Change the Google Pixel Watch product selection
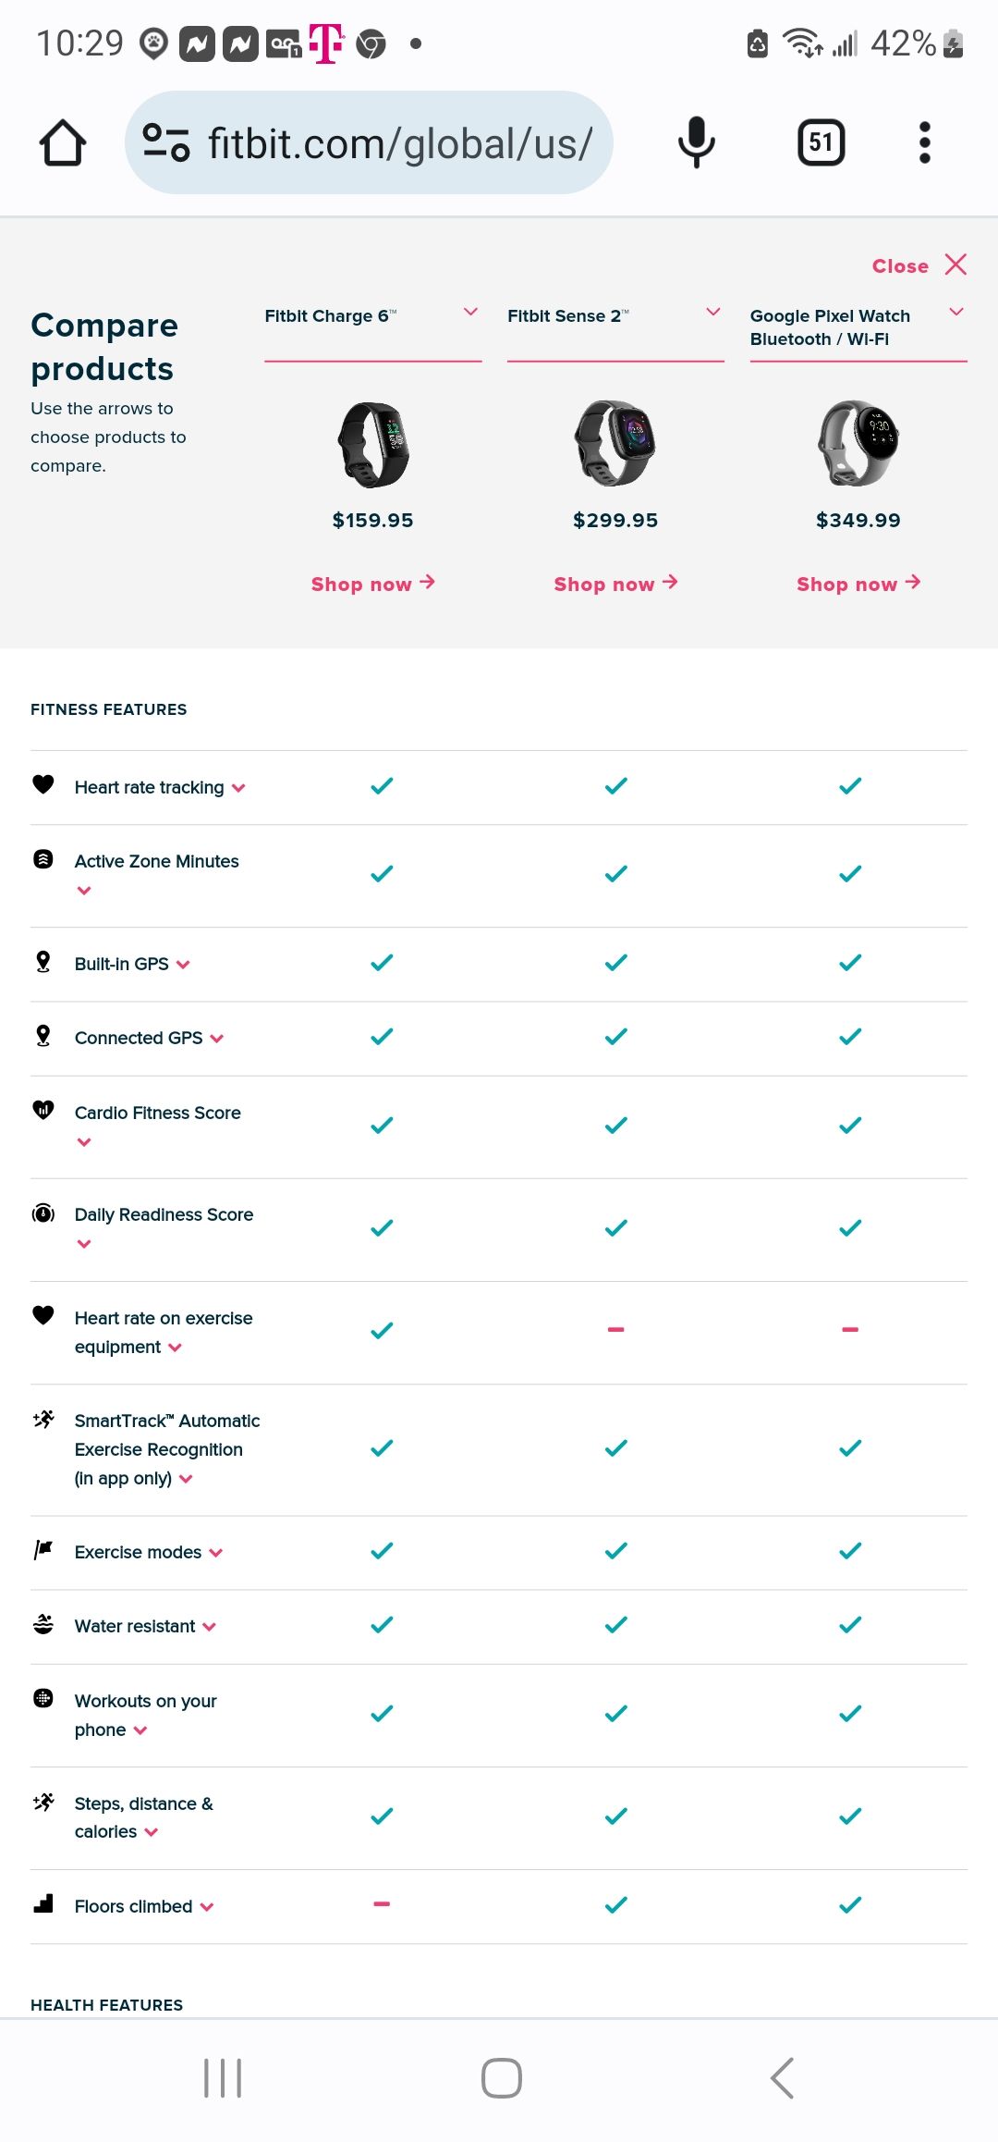The image size is (998, 2142). [956, 313]
